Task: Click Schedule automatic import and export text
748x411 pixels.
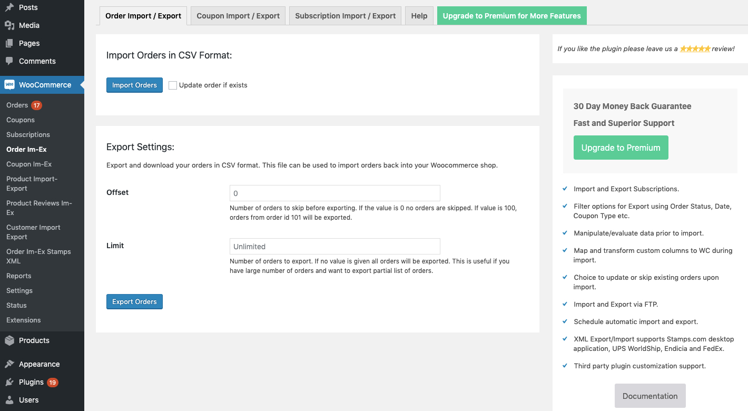Action: coord(636,322)
